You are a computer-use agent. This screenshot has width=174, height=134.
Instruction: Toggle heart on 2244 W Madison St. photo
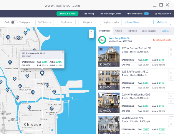pyautogui.click(x=101, y=95)
